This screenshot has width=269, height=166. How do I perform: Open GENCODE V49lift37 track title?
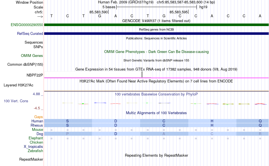coord(156,21)
